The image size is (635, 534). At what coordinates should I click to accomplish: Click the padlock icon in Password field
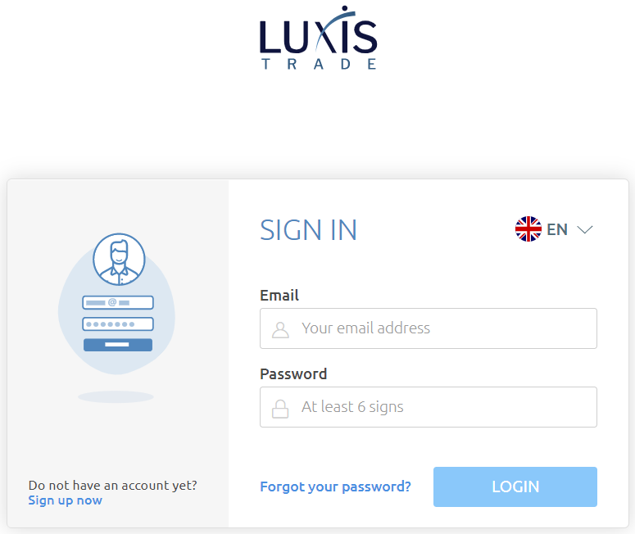click(280, 409)
